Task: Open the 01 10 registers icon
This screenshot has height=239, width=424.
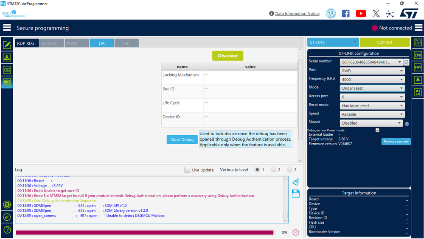Action: pyautogui.click(x=418, y=92)
